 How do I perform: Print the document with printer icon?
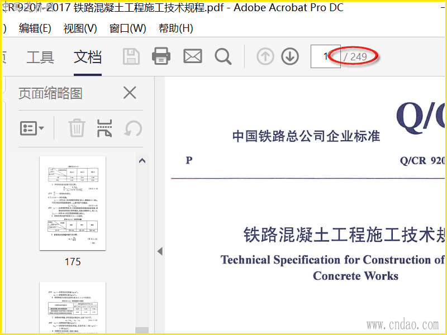click(x=161, y=56)
